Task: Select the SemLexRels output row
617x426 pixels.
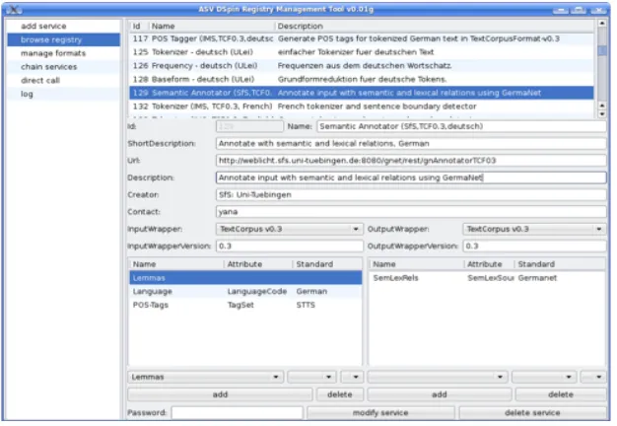Action: pyautogui.click(x=487, y=278)
